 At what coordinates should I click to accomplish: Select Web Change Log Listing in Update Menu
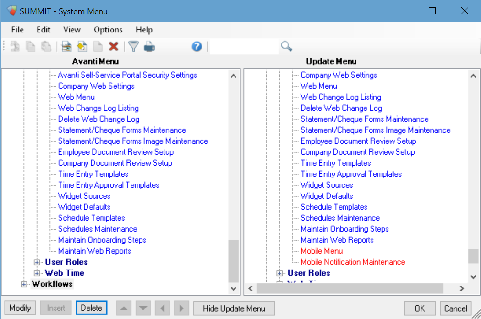pos(340,97)
